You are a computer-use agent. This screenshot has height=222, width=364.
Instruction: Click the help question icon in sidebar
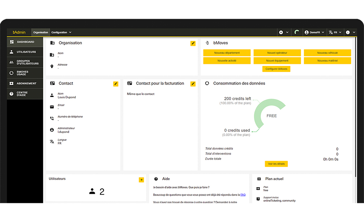pos(11,93)
